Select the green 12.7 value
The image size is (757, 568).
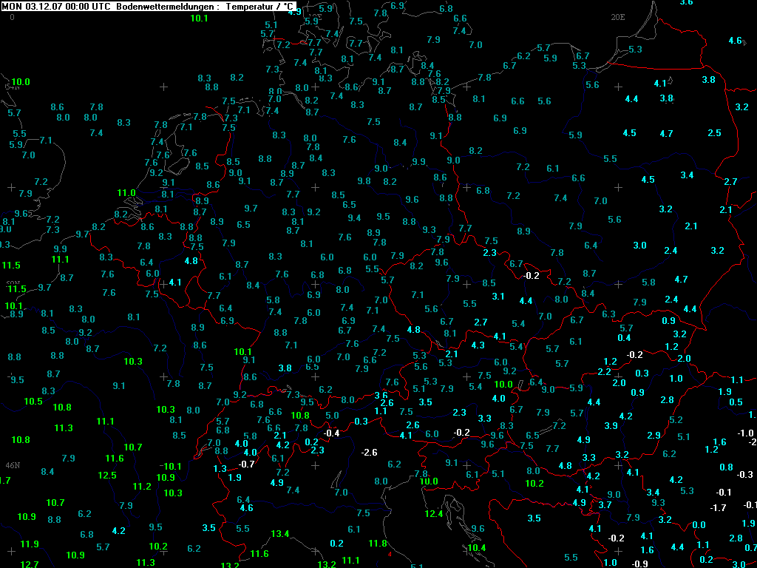30,564
